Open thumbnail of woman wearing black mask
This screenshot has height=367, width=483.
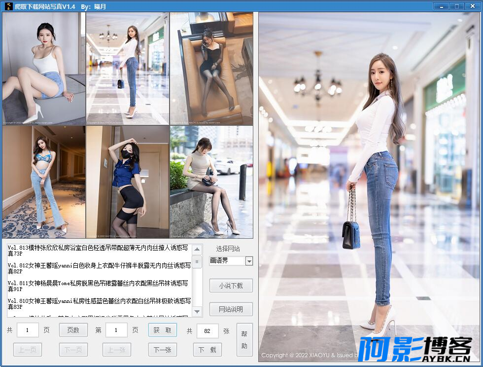click(x=128, y=182)
